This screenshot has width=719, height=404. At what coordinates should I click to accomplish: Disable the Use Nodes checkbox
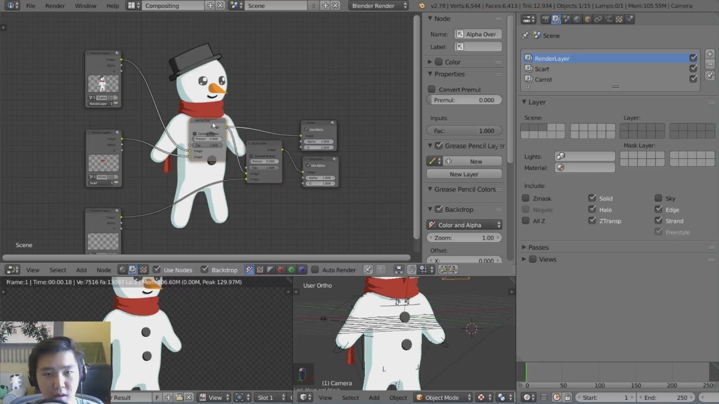tap(157, 270)
